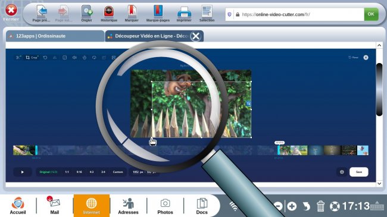Open the settings gear beside Save

coord(342,172)
